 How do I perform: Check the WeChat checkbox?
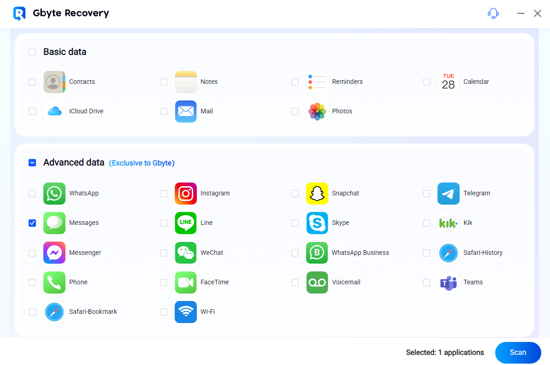pos(164,253)
